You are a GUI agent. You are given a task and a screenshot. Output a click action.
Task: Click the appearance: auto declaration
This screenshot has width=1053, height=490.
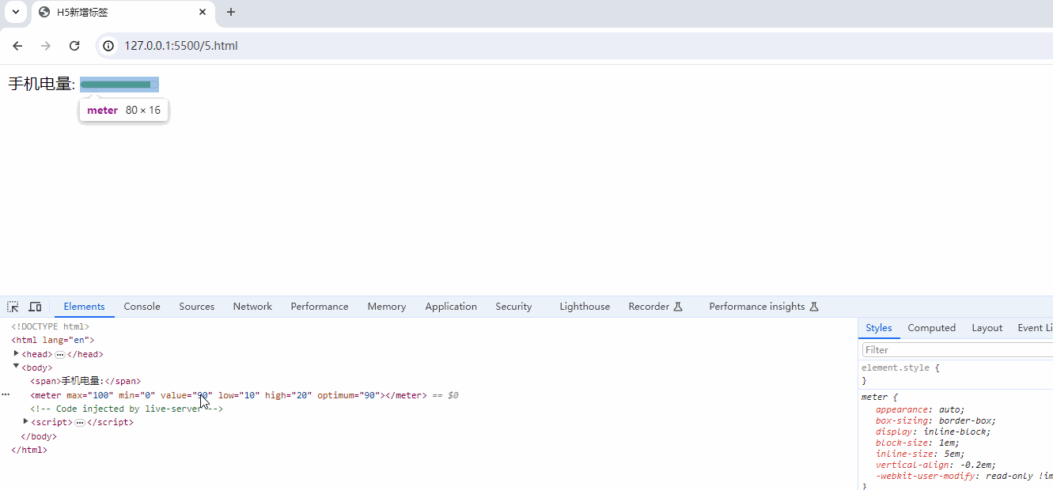point(920,409)
